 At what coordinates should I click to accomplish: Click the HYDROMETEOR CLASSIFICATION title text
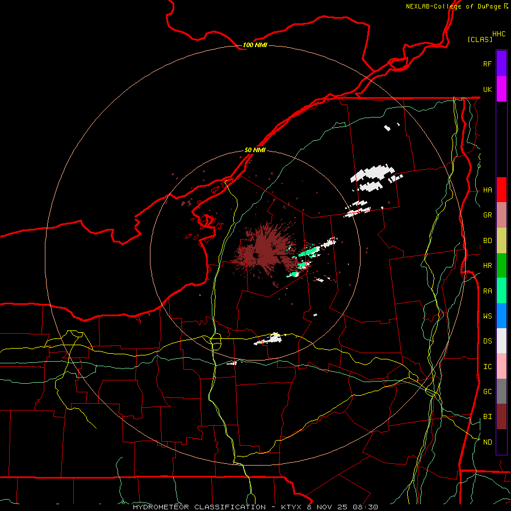(199, 507)
